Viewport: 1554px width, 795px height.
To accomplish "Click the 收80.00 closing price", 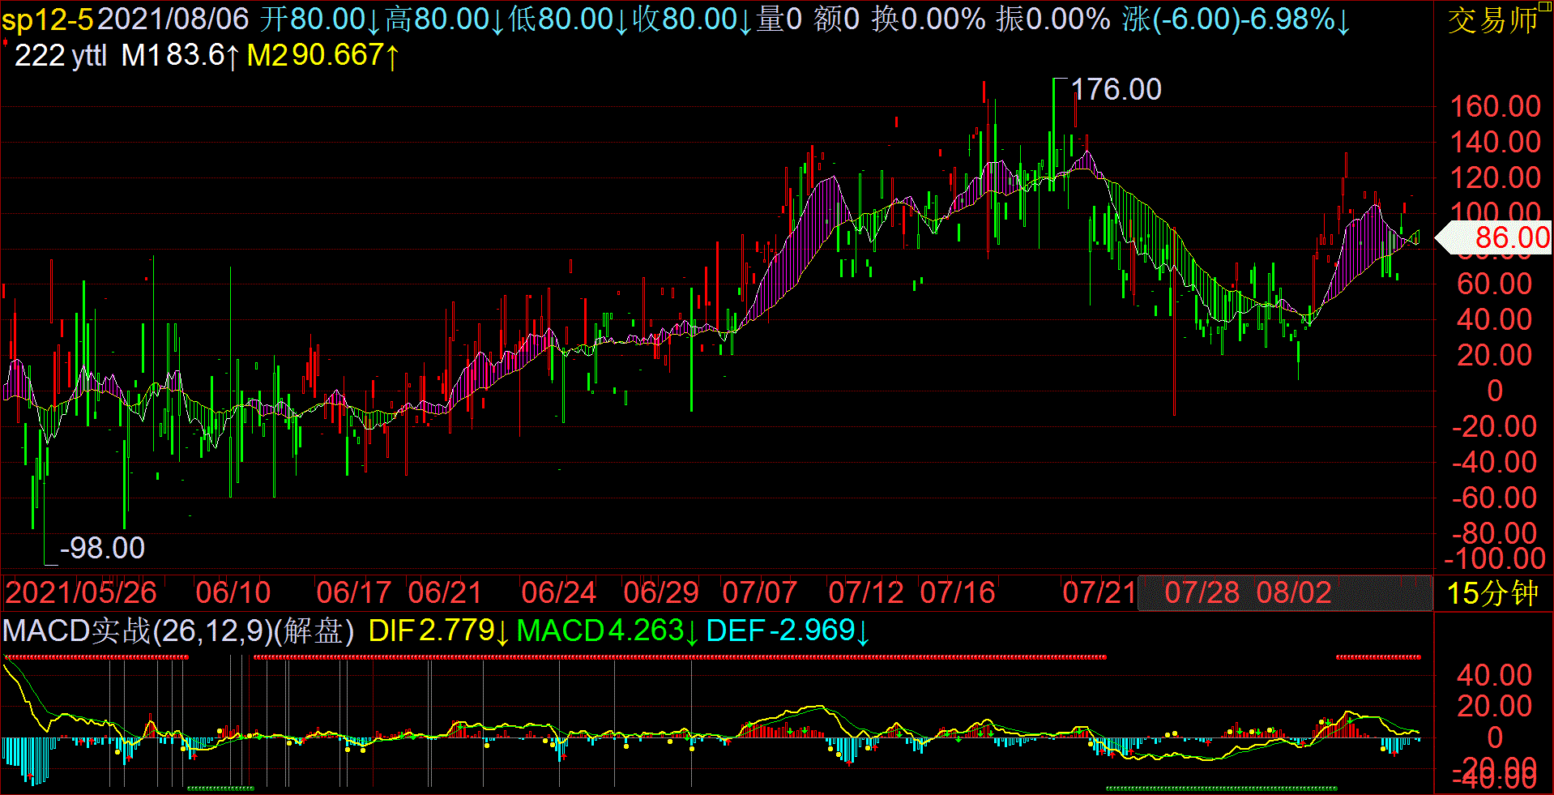I will (x=692, y=19).
